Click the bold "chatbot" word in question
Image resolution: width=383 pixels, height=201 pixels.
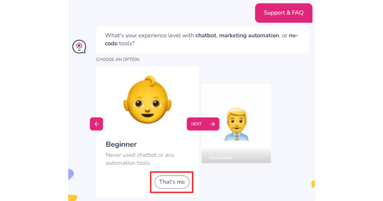(206, 35)
